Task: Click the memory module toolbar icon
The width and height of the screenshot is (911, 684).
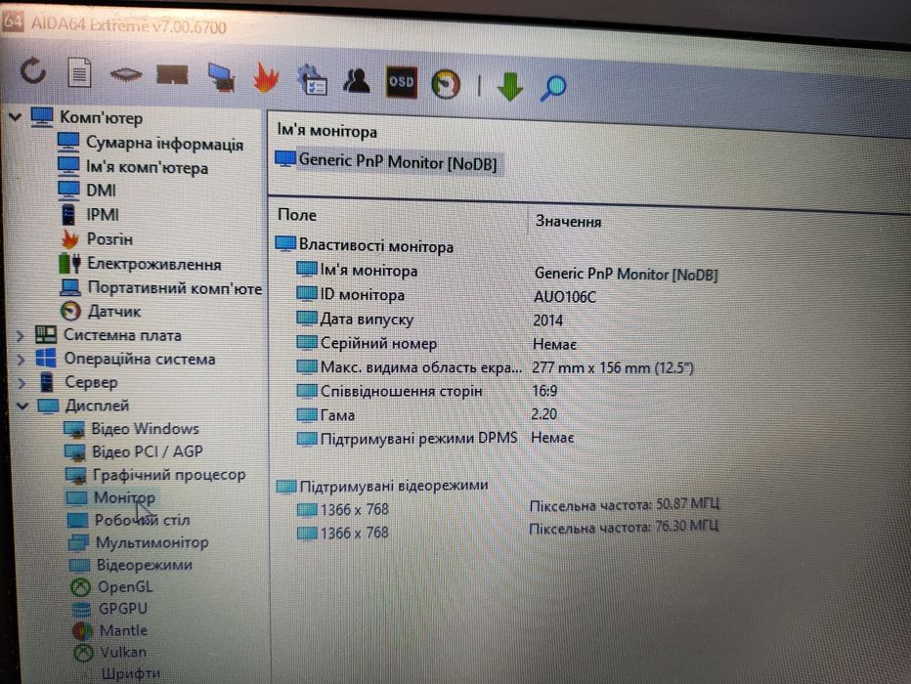Action: click(x=173, y=75)
